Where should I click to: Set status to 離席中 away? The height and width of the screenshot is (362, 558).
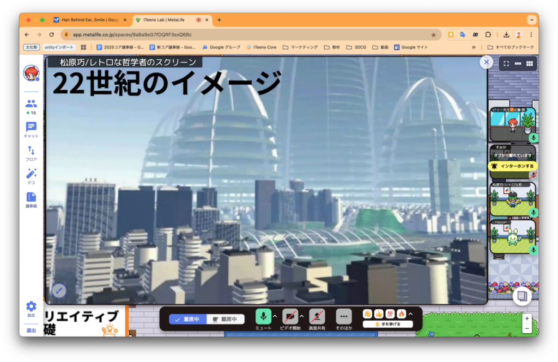[225, 319]
